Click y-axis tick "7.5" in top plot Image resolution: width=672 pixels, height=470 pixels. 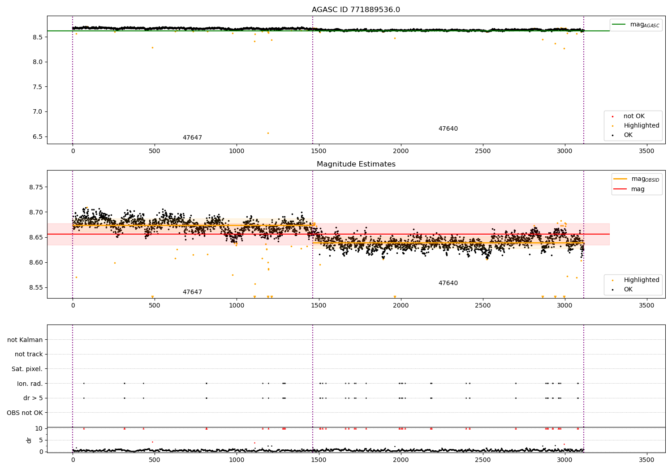[38, 87]
